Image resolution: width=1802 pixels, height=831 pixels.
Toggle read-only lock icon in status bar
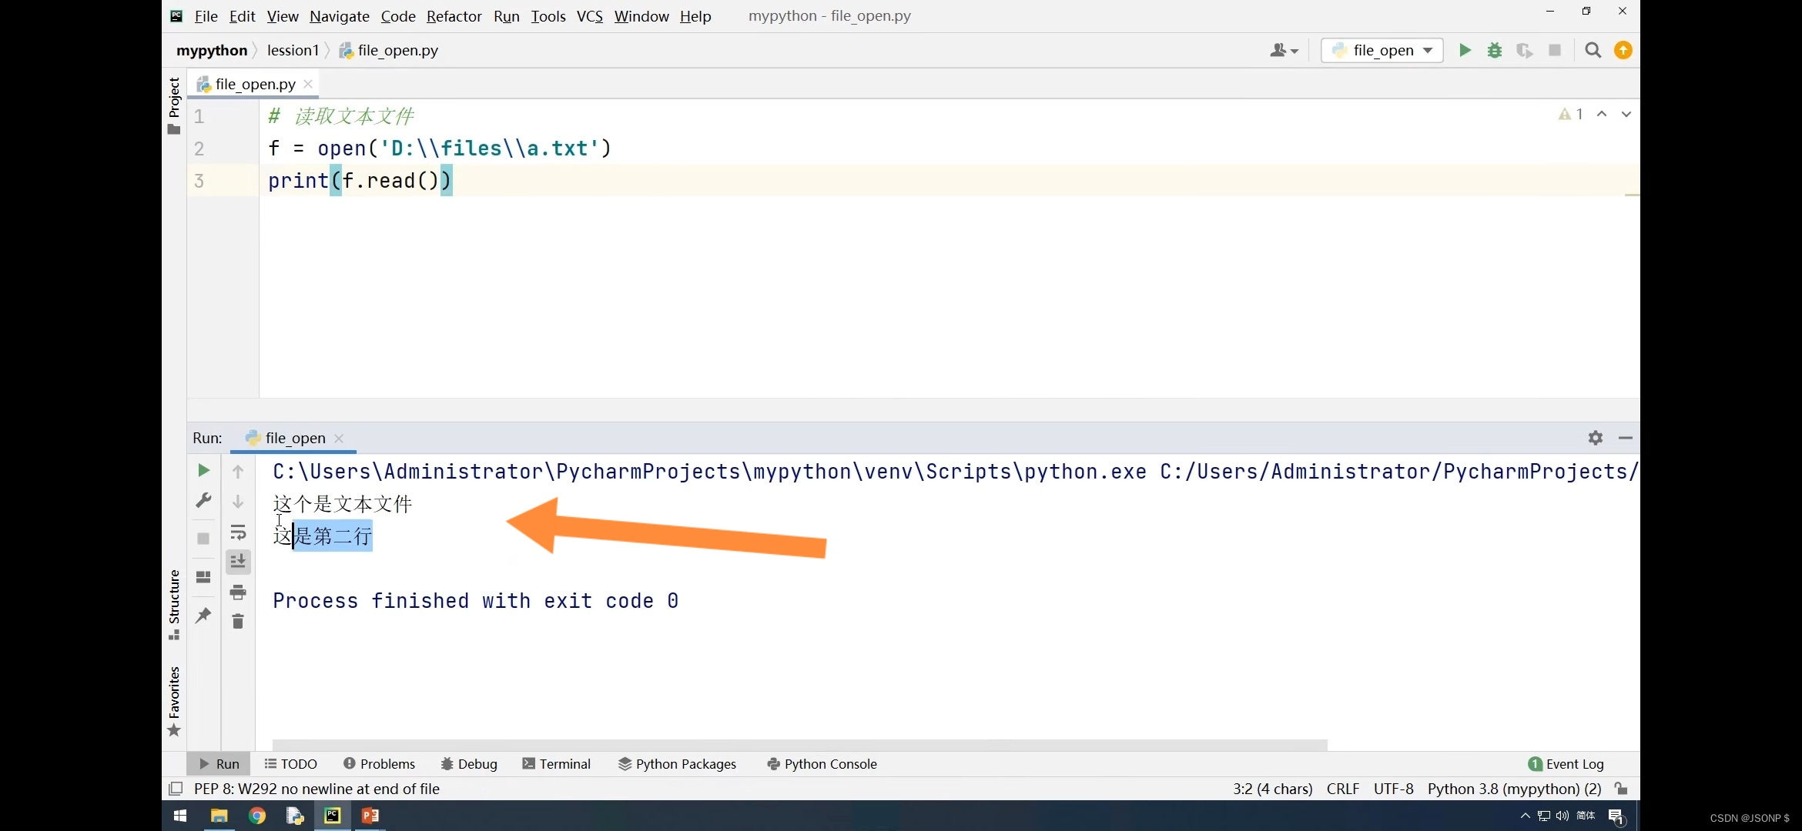[x=1621, y=789]
